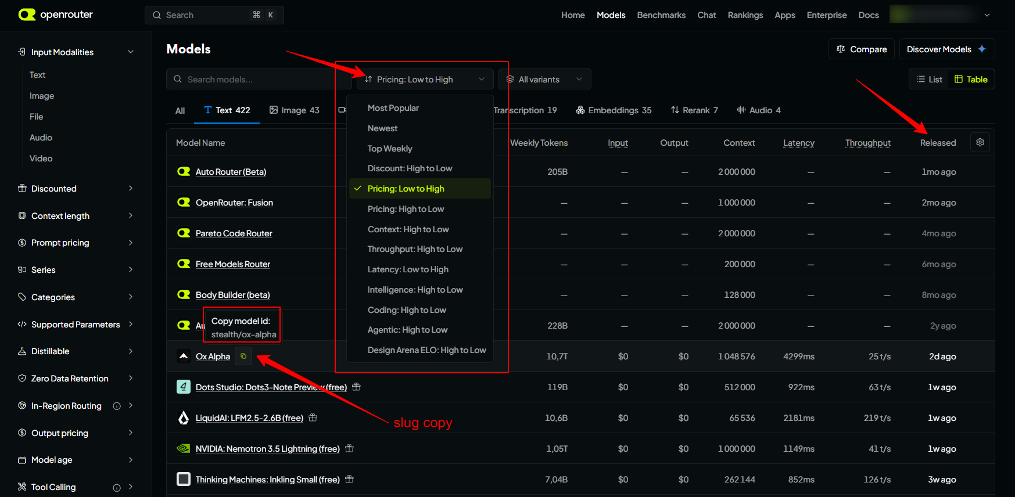Open the Image 43 tab
This screenshot has width=1015, height=497.
click(x=295, y=110)
